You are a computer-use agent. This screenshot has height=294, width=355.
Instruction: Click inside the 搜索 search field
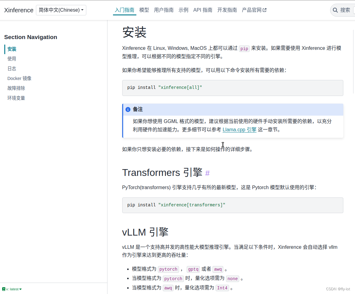pyautogui.click(x=345, y=10)
